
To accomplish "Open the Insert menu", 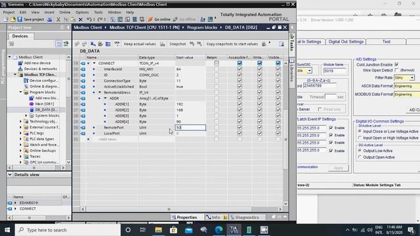I will 49,12.
